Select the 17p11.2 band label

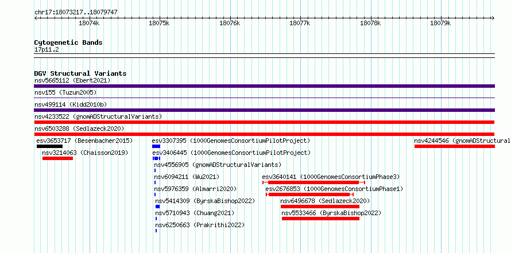coord(47,49)
